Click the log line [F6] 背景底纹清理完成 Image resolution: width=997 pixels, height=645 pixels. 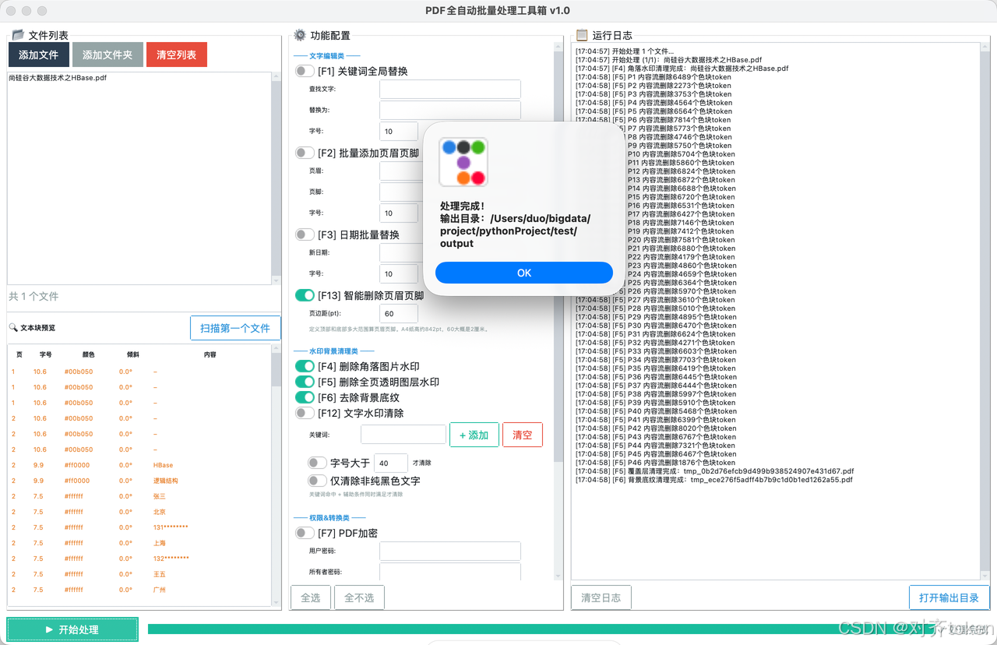(x=713, y=480)
